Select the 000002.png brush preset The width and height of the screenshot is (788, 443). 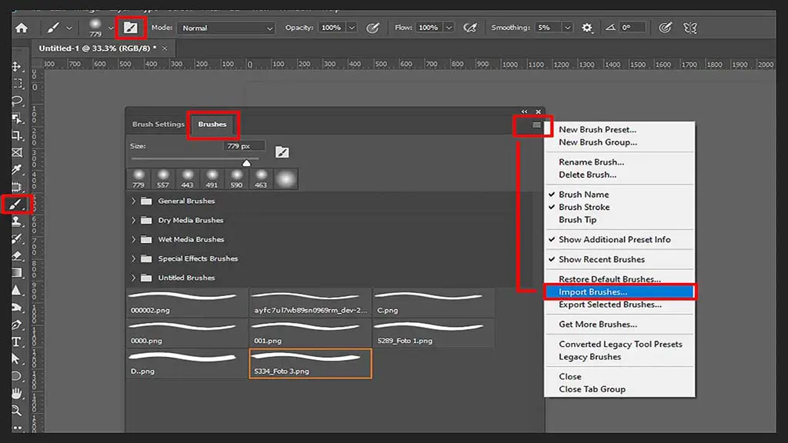click(x=188, y=302)
